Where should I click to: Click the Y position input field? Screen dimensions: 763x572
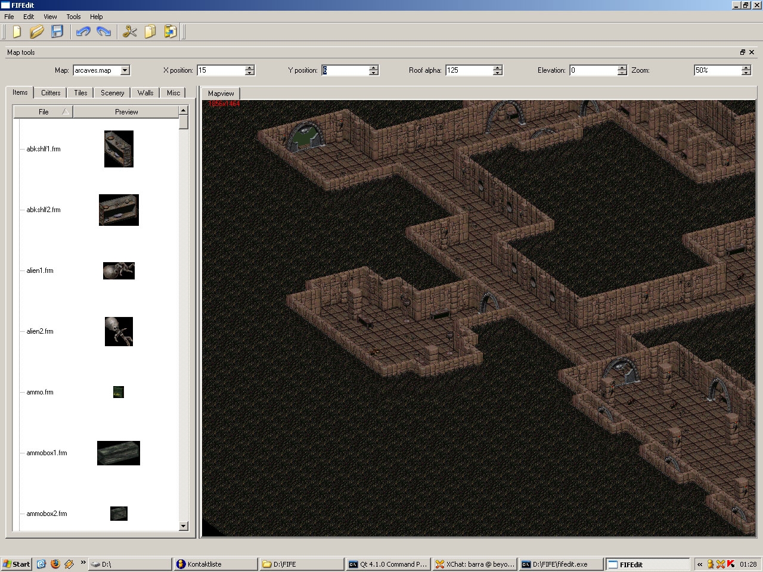pyautogui.click(x=345, y=70)
